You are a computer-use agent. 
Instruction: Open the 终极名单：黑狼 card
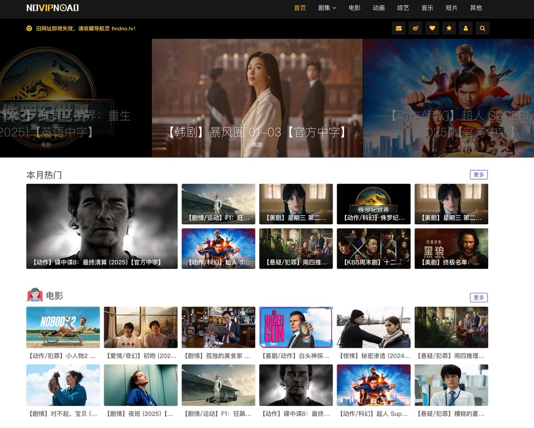451,249
